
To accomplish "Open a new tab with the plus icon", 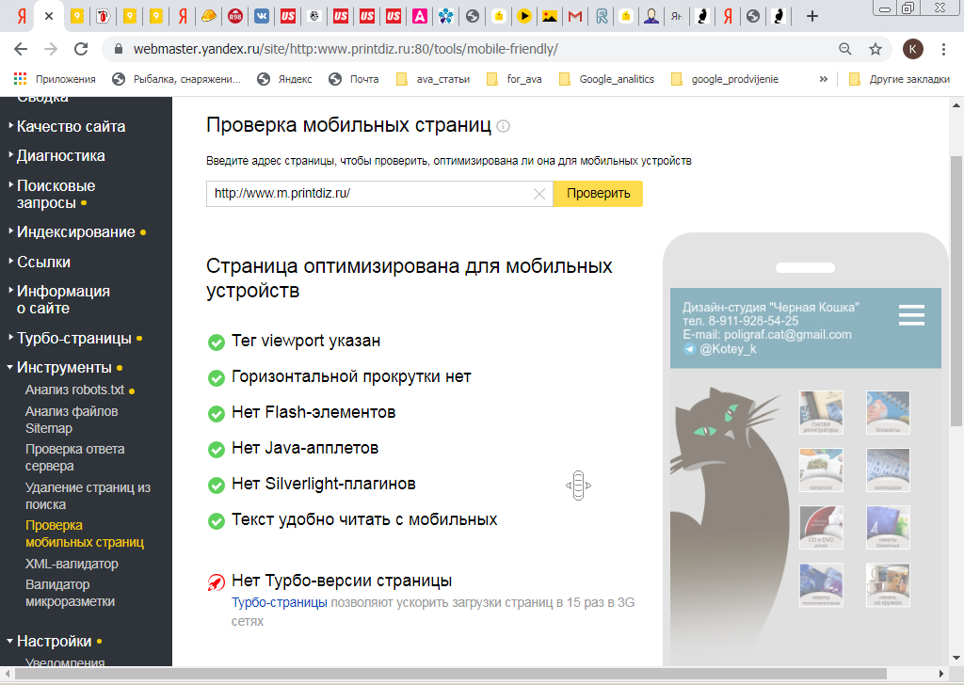I will point(812,17).
